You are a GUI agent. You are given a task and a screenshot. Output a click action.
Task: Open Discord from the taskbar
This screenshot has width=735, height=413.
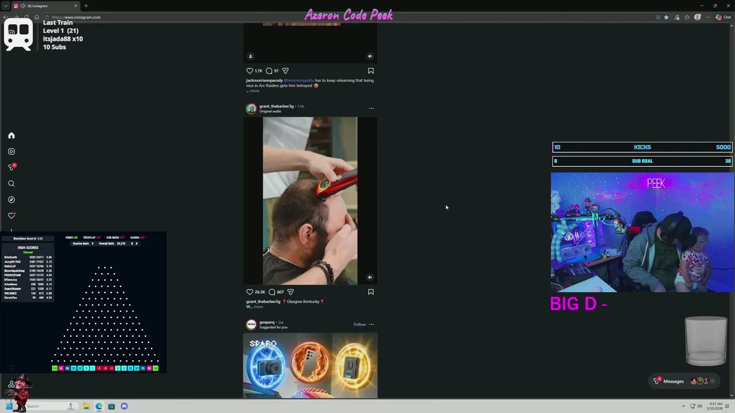click(x=124, y=406)
